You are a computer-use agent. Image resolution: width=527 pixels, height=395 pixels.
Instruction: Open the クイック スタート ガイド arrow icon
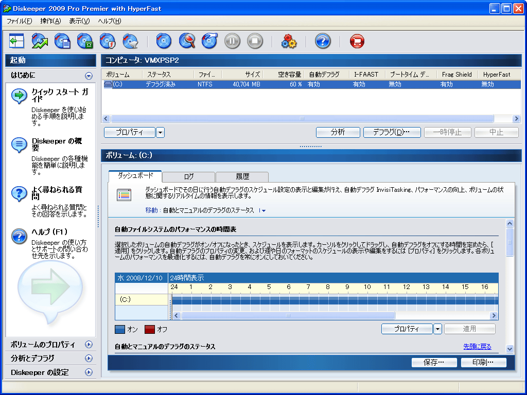pos(19,96)
